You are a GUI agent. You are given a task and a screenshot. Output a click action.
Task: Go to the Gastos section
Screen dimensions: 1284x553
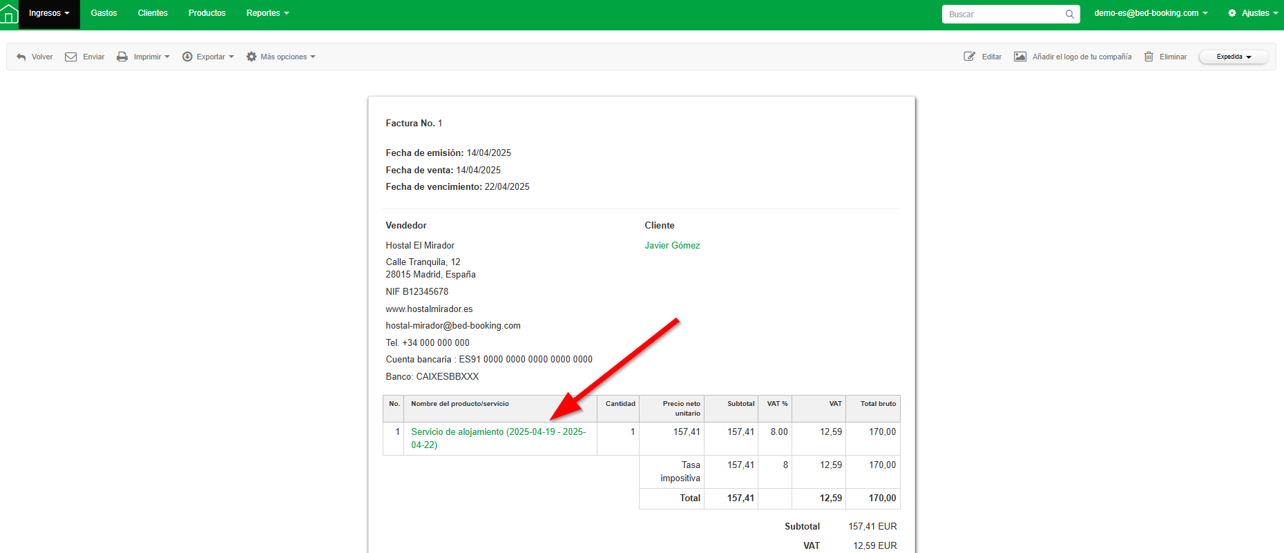pos(104,14)
